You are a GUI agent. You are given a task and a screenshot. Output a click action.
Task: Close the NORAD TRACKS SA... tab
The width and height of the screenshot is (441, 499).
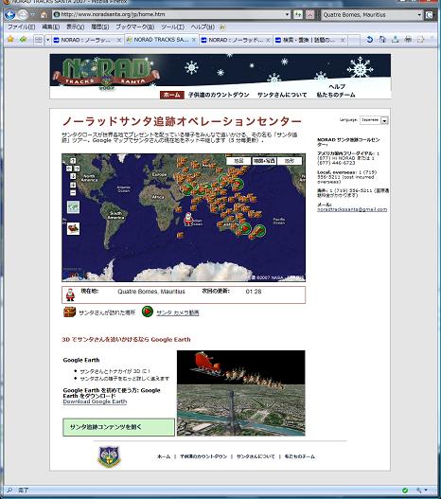pyautogui.click(x=193, y=40)
